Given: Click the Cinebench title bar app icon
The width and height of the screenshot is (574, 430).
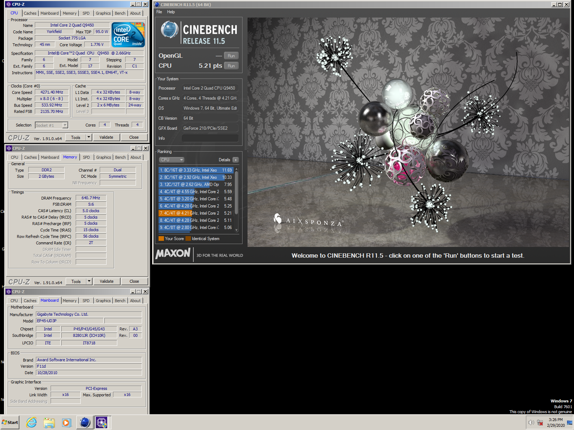Looking at the screenshot, I should tap(157, 5).
